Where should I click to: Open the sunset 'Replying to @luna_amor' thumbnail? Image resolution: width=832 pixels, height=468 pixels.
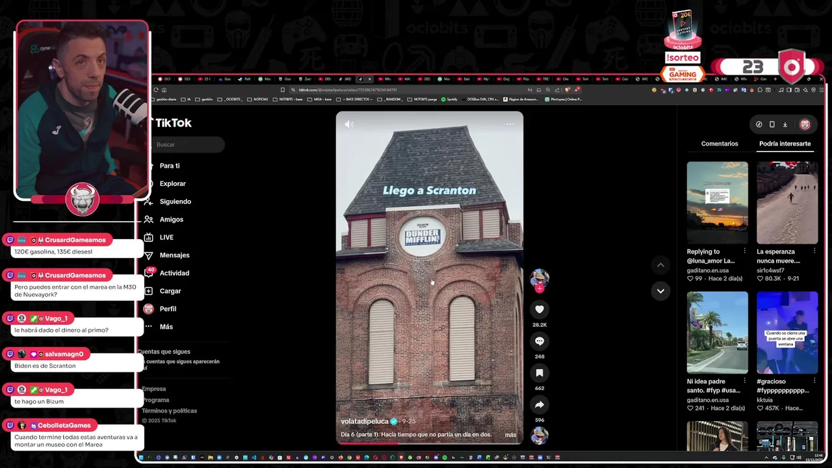pyautogui.click(x=718, y=203)
